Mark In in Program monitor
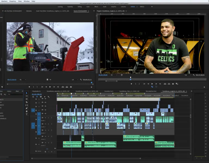 [136, 84]
